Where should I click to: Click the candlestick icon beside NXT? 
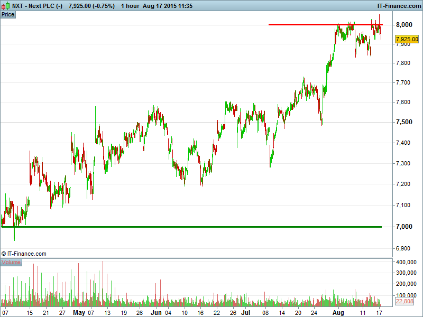tap(5, 6)
